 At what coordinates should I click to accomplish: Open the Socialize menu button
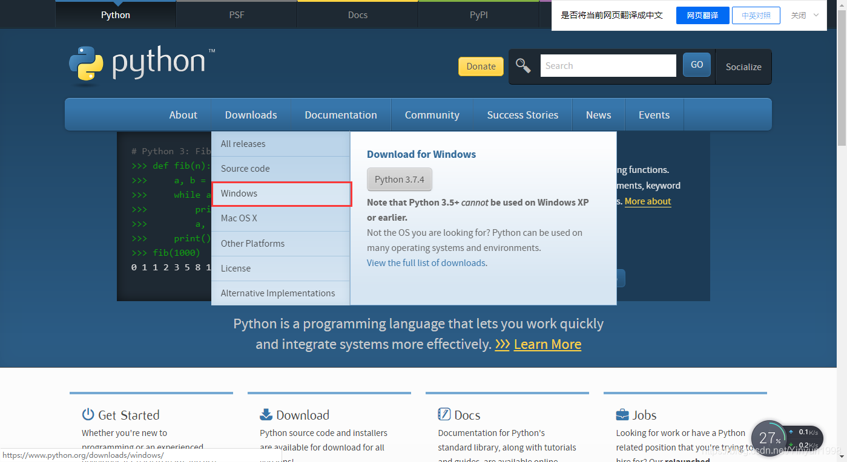(x=743, y=67)
